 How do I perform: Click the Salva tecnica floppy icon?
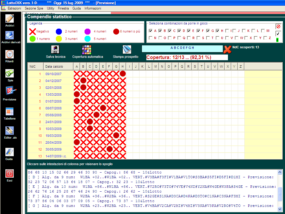click(x=56, y=49)
